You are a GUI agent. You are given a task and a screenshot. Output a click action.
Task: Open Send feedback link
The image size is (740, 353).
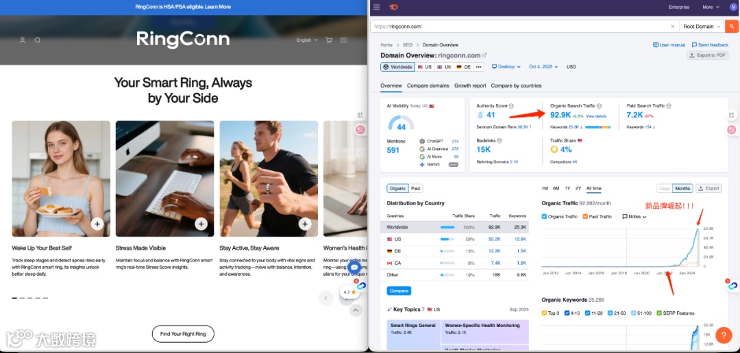click(x=710, y=44)
